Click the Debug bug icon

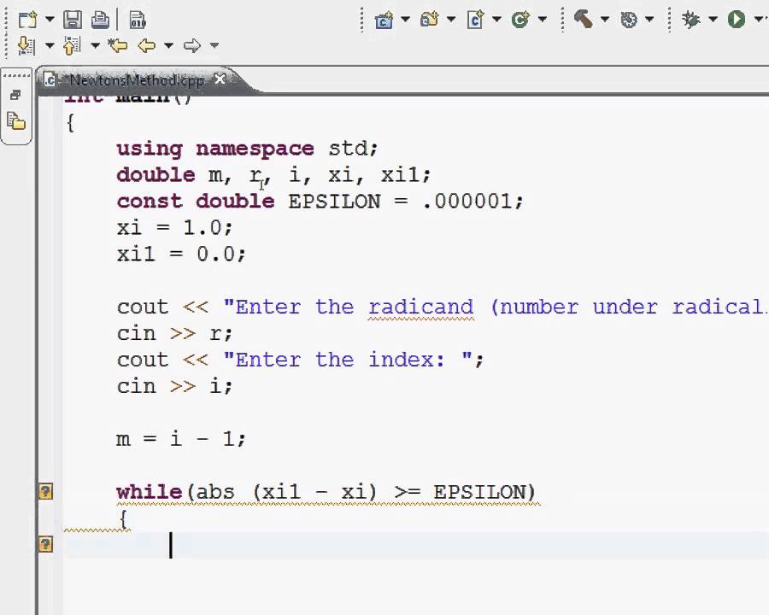(x=691, y=20)
